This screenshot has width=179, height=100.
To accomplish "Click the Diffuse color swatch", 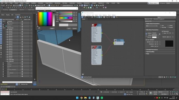I will tap(154, 35).
